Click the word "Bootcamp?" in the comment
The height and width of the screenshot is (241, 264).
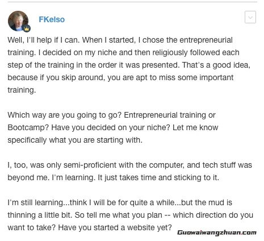point(28,128)
